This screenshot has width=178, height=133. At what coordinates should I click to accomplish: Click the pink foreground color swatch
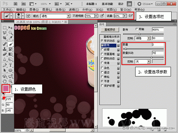pyautogui.click(x=6, y=88)
